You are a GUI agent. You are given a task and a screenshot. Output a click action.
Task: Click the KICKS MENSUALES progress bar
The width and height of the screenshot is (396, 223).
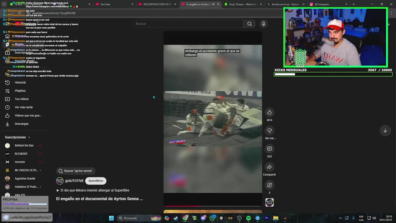tap(333, 74)
